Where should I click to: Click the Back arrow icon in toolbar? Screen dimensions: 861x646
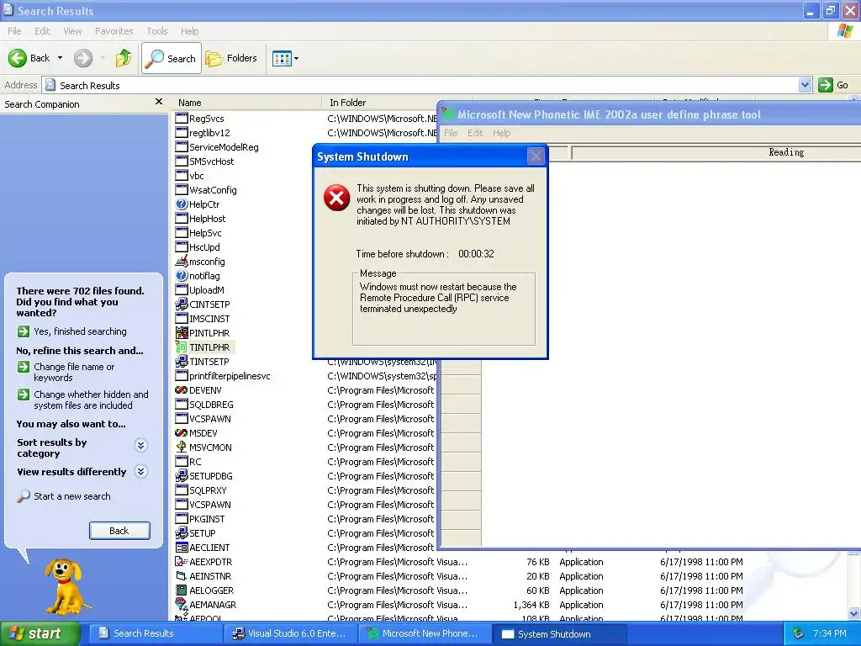tap(18, 58)
